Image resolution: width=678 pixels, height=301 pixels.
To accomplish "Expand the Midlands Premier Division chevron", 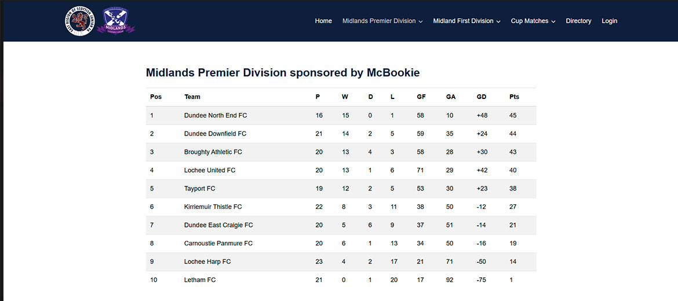I will pos(421,21).
